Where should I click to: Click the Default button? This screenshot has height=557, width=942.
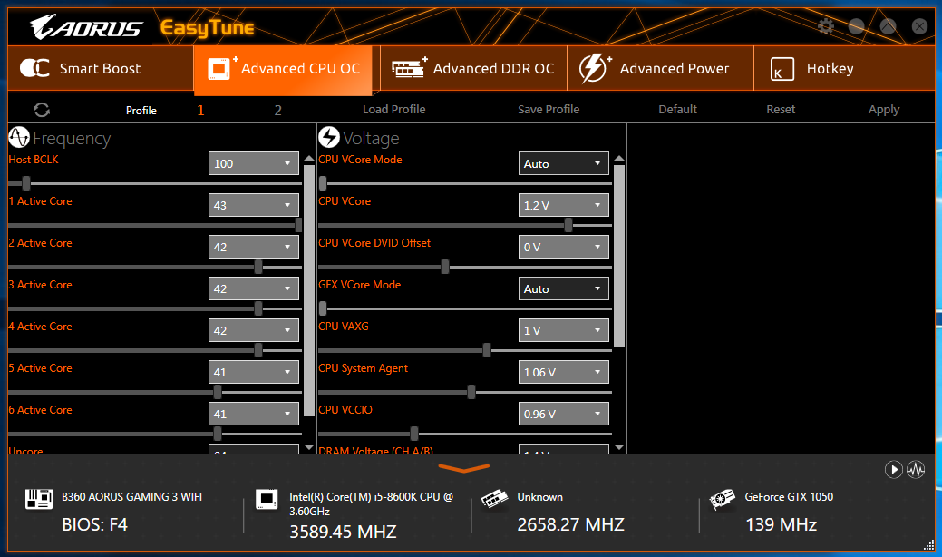point(677,110)
